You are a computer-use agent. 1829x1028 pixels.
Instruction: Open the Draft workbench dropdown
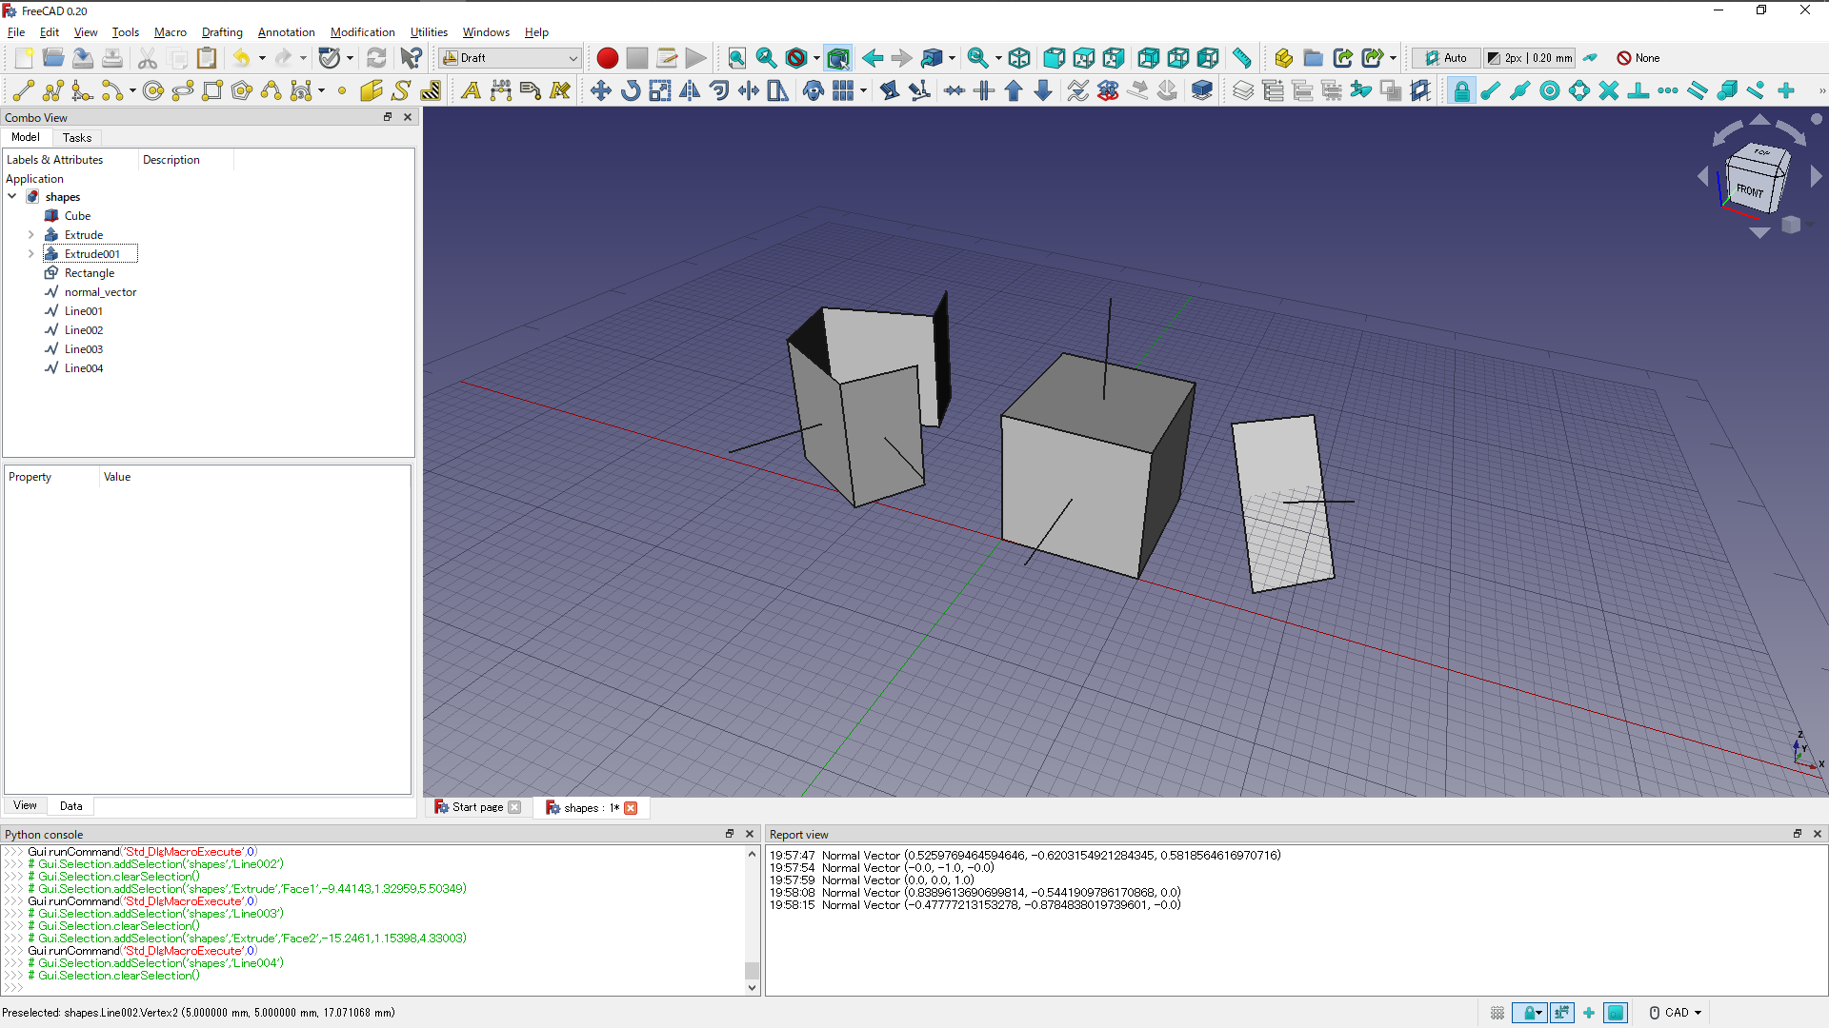(x=511, y=58)
